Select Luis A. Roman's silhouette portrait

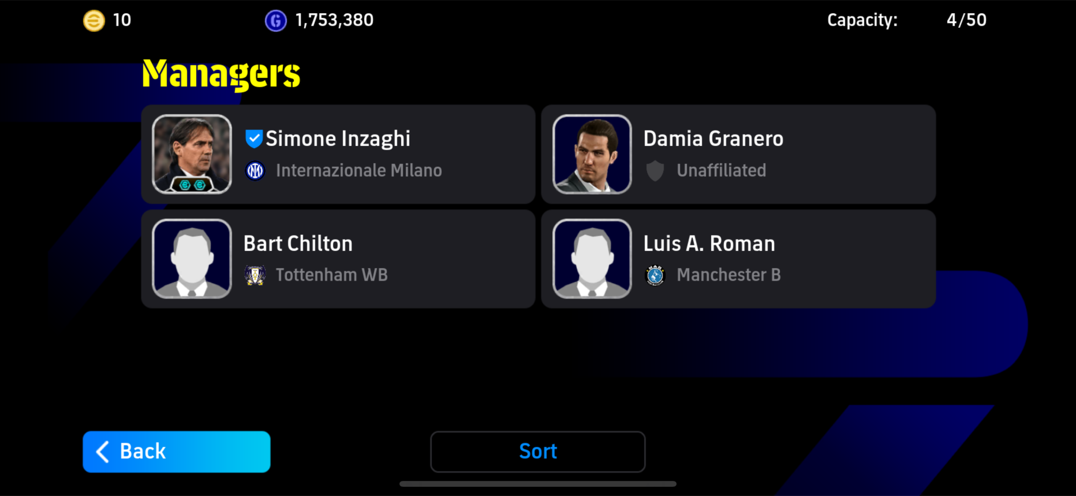[x=592, y=259]
